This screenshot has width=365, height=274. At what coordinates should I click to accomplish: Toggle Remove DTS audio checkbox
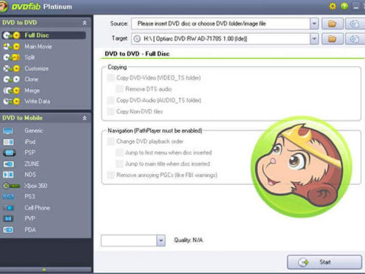pos(120,89)
